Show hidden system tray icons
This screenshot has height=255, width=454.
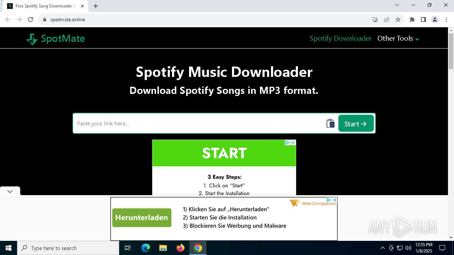pos(382,248)
